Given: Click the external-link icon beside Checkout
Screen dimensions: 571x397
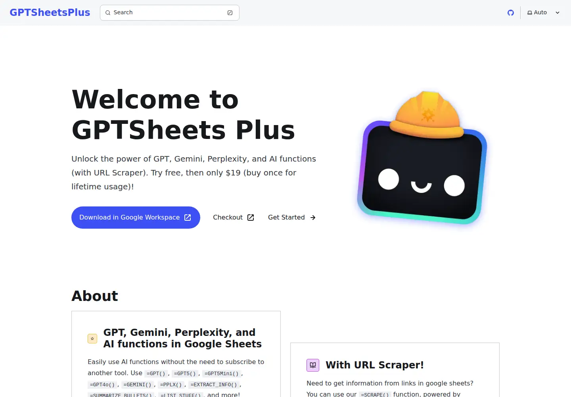Looking at the screenshot, I should 251,218.
